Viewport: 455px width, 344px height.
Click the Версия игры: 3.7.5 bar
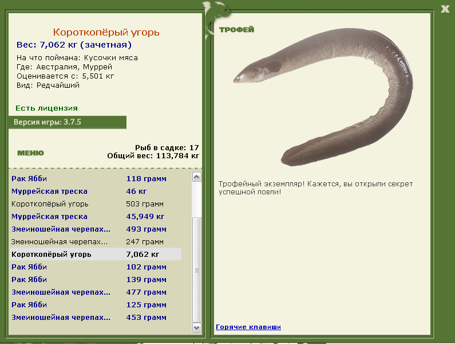point(68,122)
